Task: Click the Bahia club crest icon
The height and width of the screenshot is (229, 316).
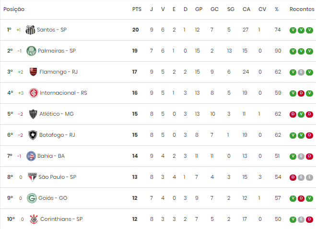Action: (31, 156)
